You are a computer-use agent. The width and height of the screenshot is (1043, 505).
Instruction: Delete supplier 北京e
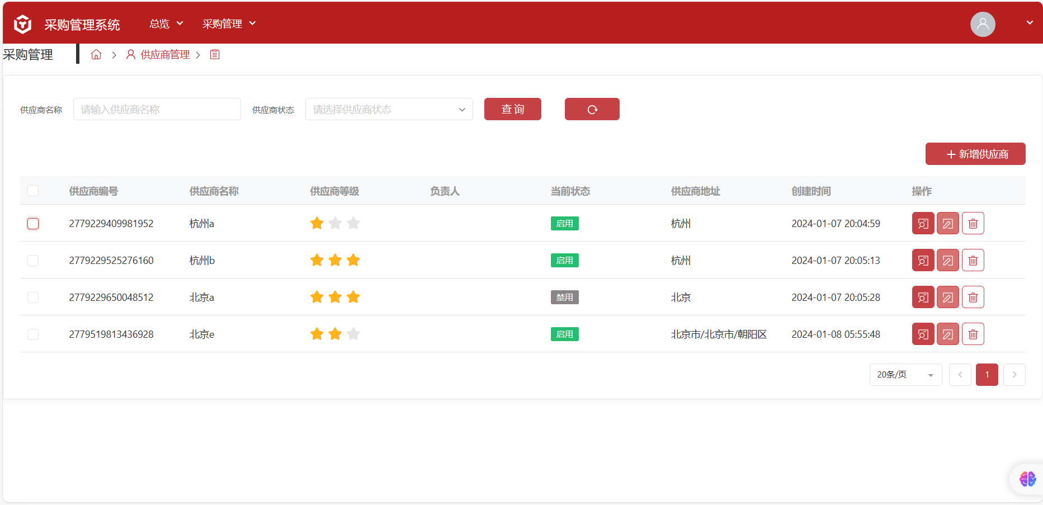[973, 334]
